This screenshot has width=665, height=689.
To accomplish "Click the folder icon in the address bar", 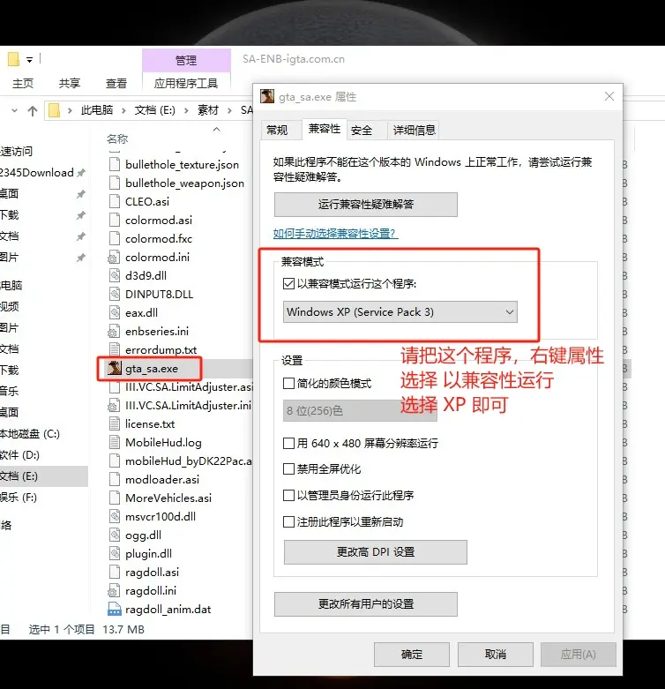I will (54, 110).
